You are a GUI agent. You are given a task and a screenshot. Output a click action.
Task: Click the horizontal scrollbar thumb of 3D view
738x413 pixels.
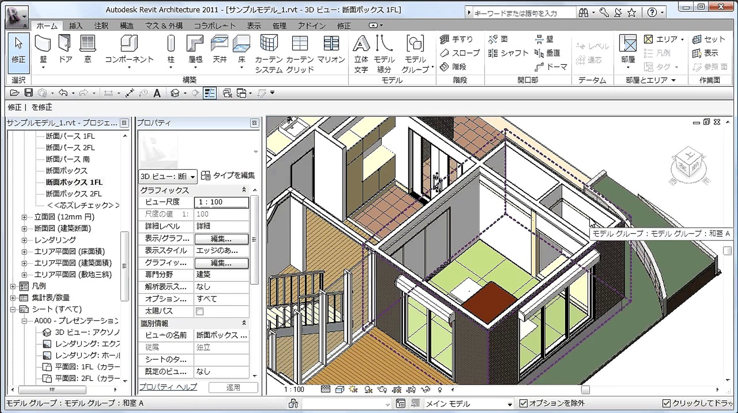(x=585, y=390)
